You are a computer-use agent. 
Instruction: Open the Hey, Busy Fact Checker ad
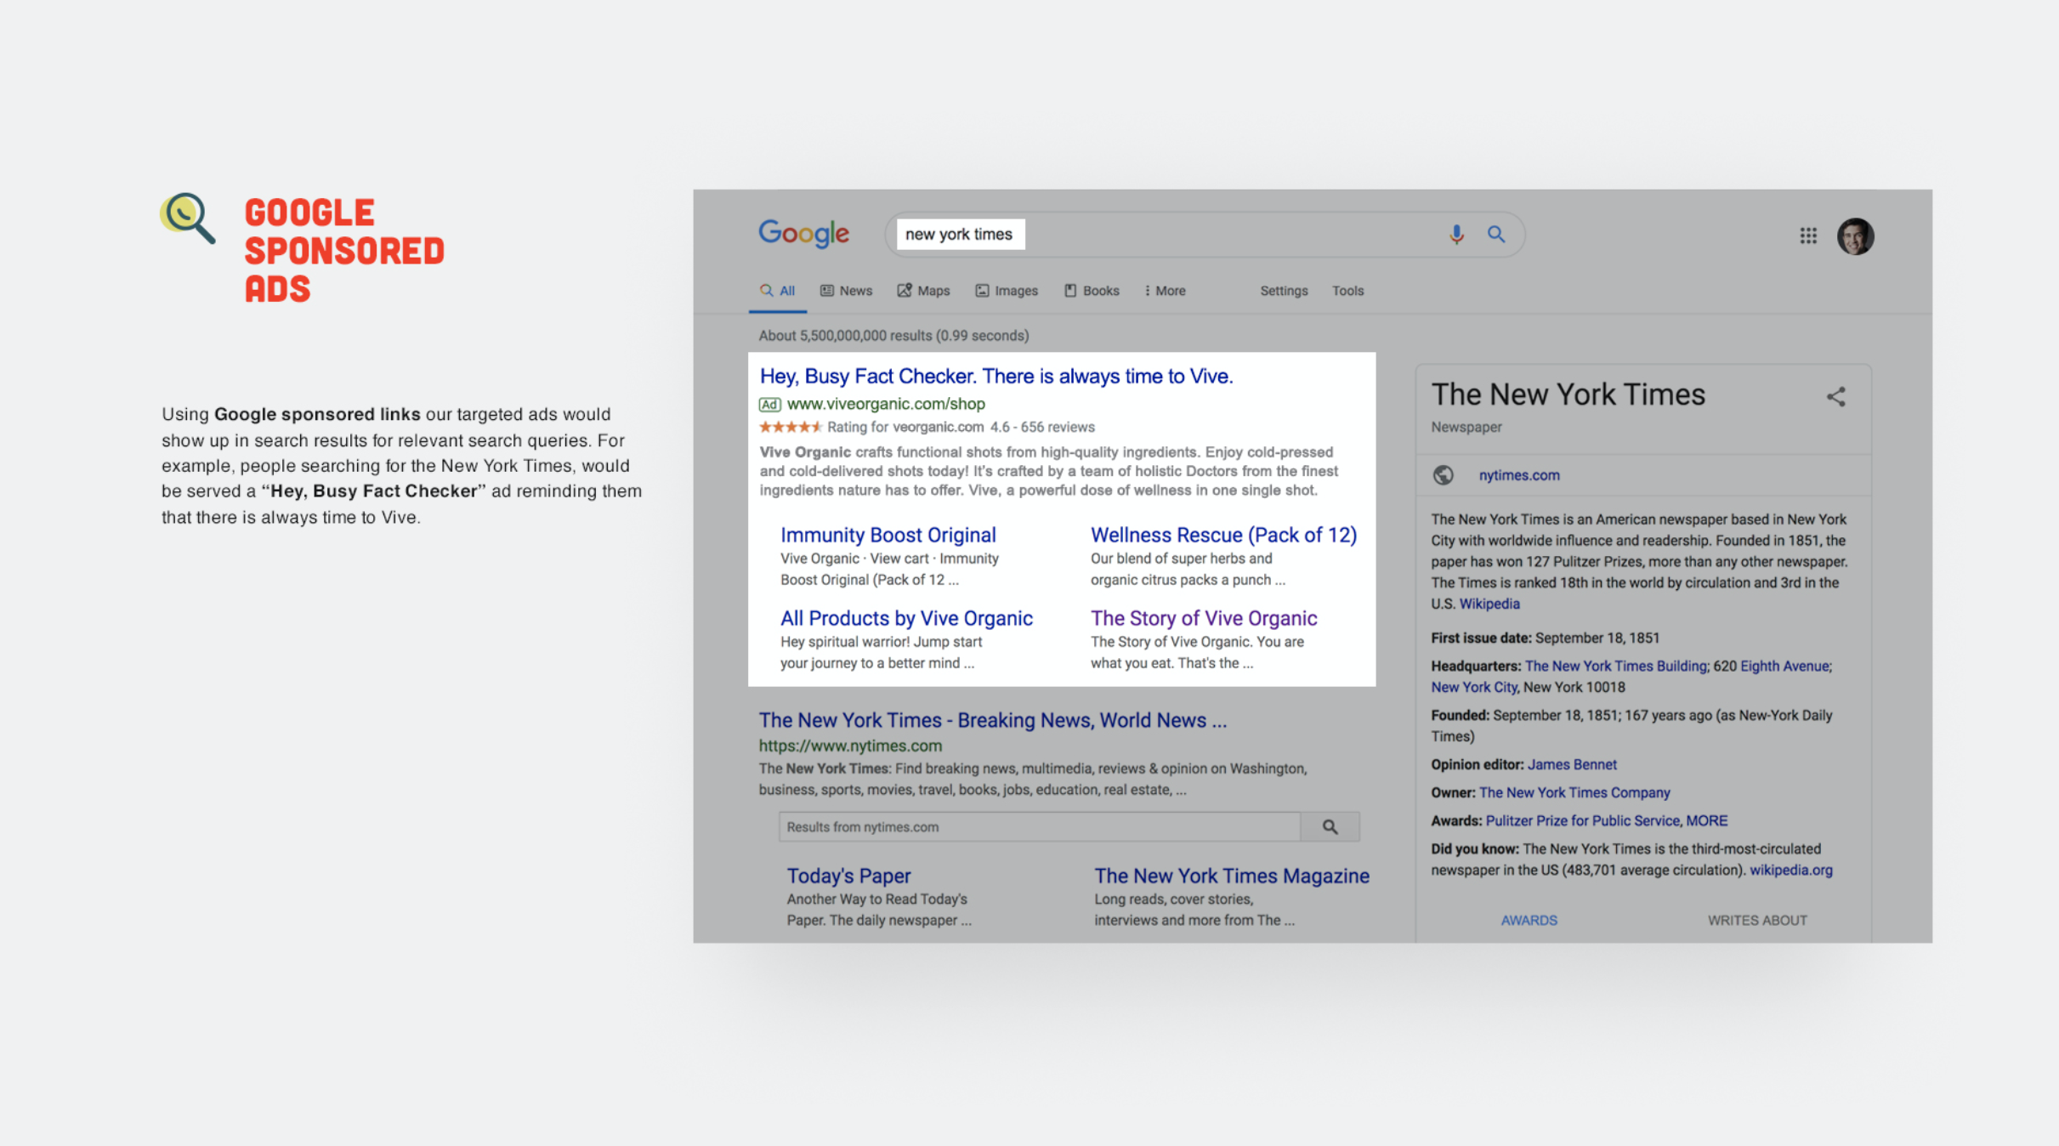point(995,376)
